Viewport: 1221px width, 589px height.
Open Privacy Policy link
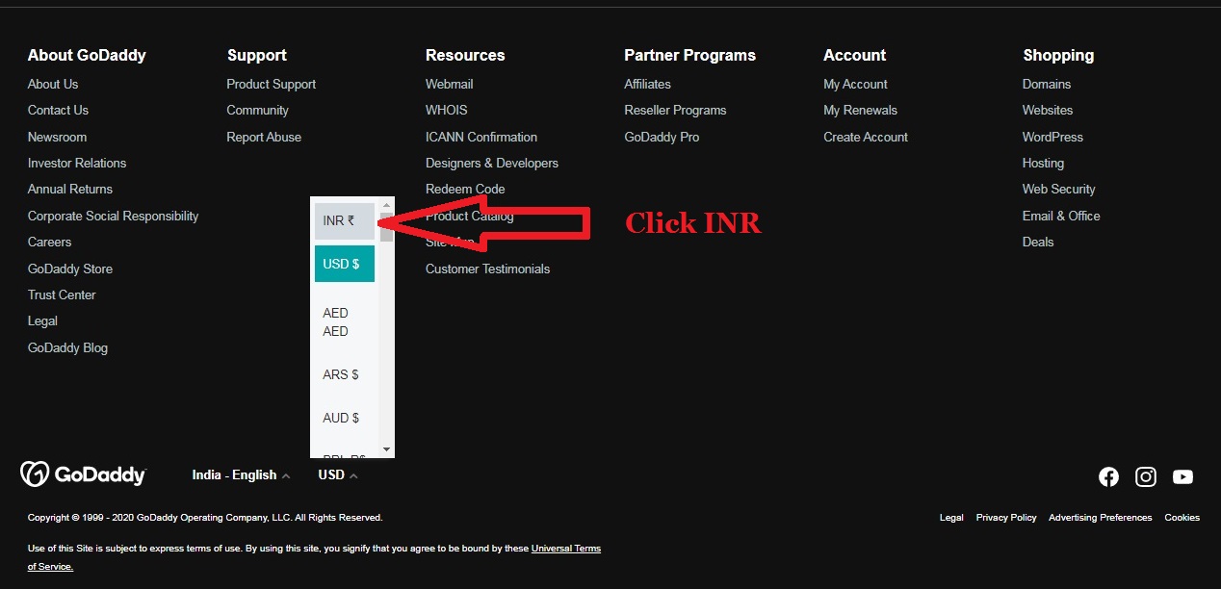(x=1006, y=518)
